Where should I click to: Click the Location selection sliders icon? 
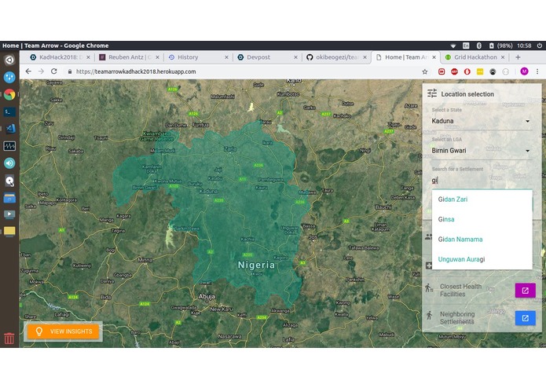coord(432,93)
